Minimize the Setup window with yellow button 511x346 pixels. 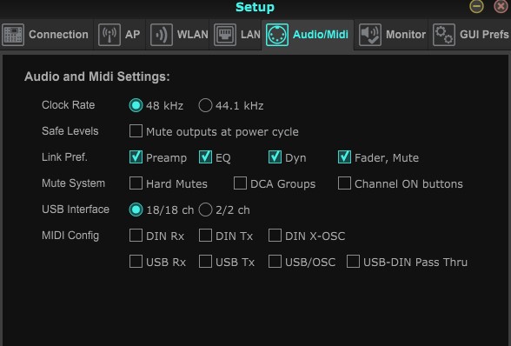click(x=476, y=6)
